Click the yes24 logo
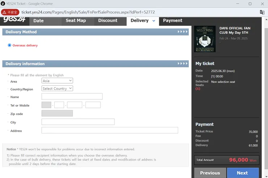The width and height of the screenshot is (268, 178). [14, 20]
